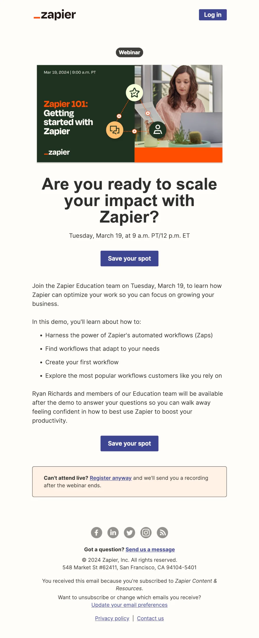Open Zapier's Twitter profile icon
259x638 pixels.
[129, 533]
